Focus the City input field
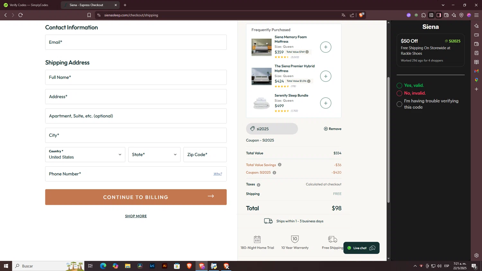The height and width of the screenshot is (271, 482). (x=136, y=135)
